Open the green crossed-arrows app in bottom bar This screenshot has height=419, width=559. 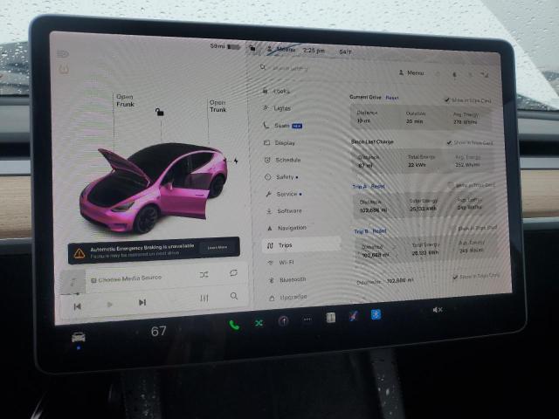[x=259, y=323]
